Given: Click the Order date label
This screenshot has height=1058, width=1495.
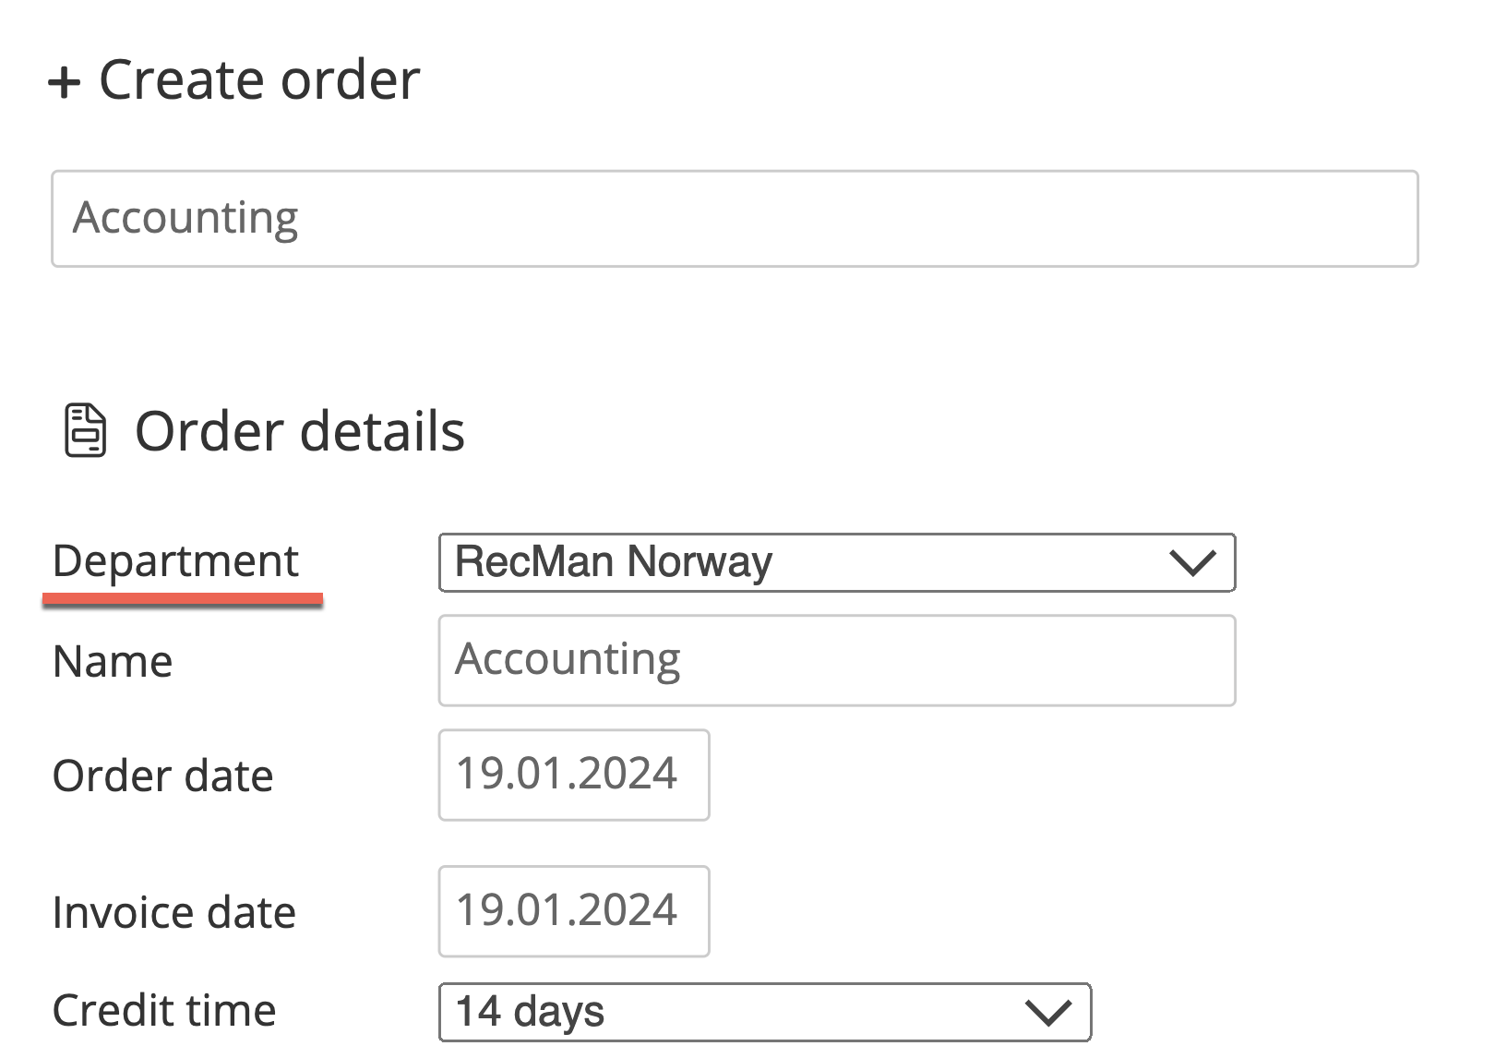Looking at the screenshot, I should [x=162, y=775].
